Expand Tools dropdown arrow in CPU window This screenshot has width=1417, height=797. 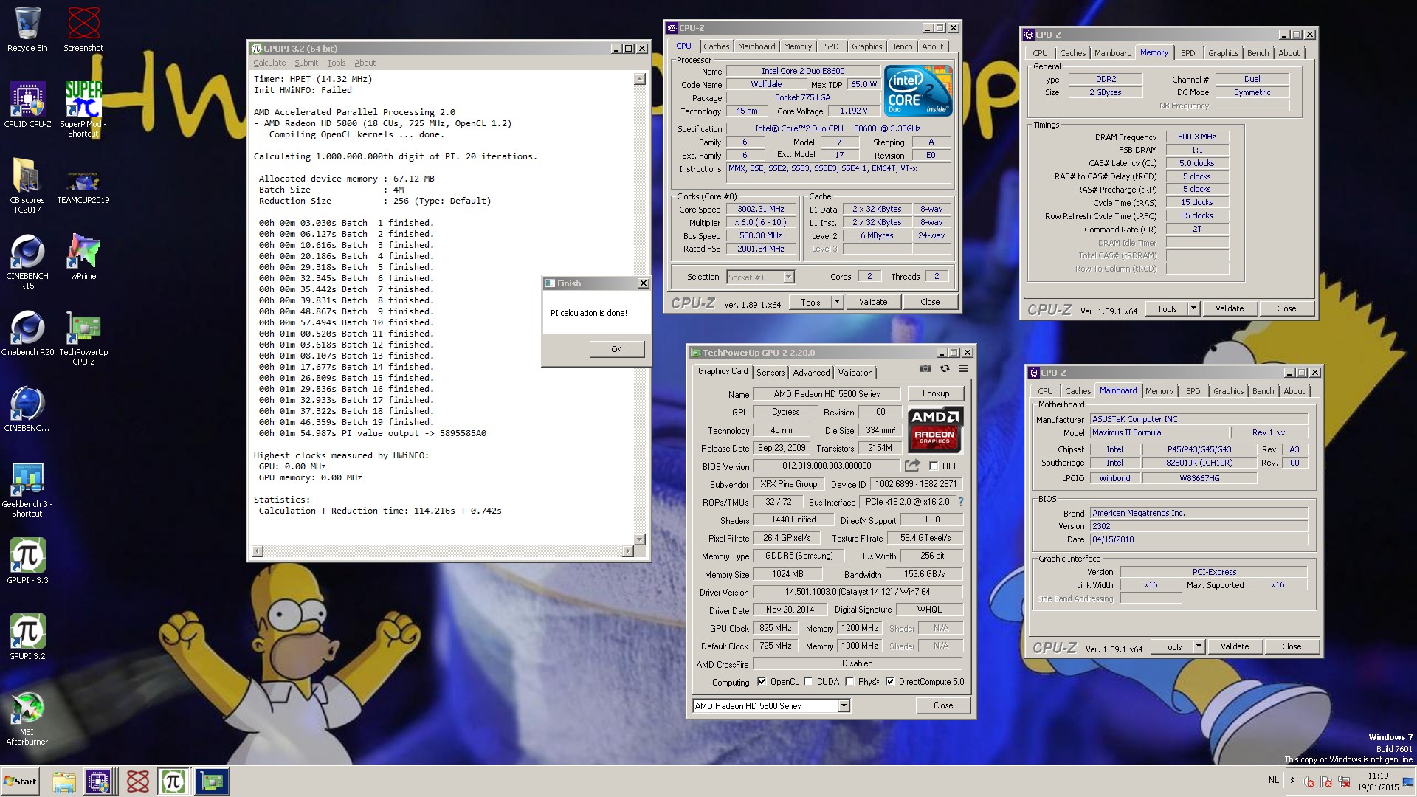(x=836, y=302)
